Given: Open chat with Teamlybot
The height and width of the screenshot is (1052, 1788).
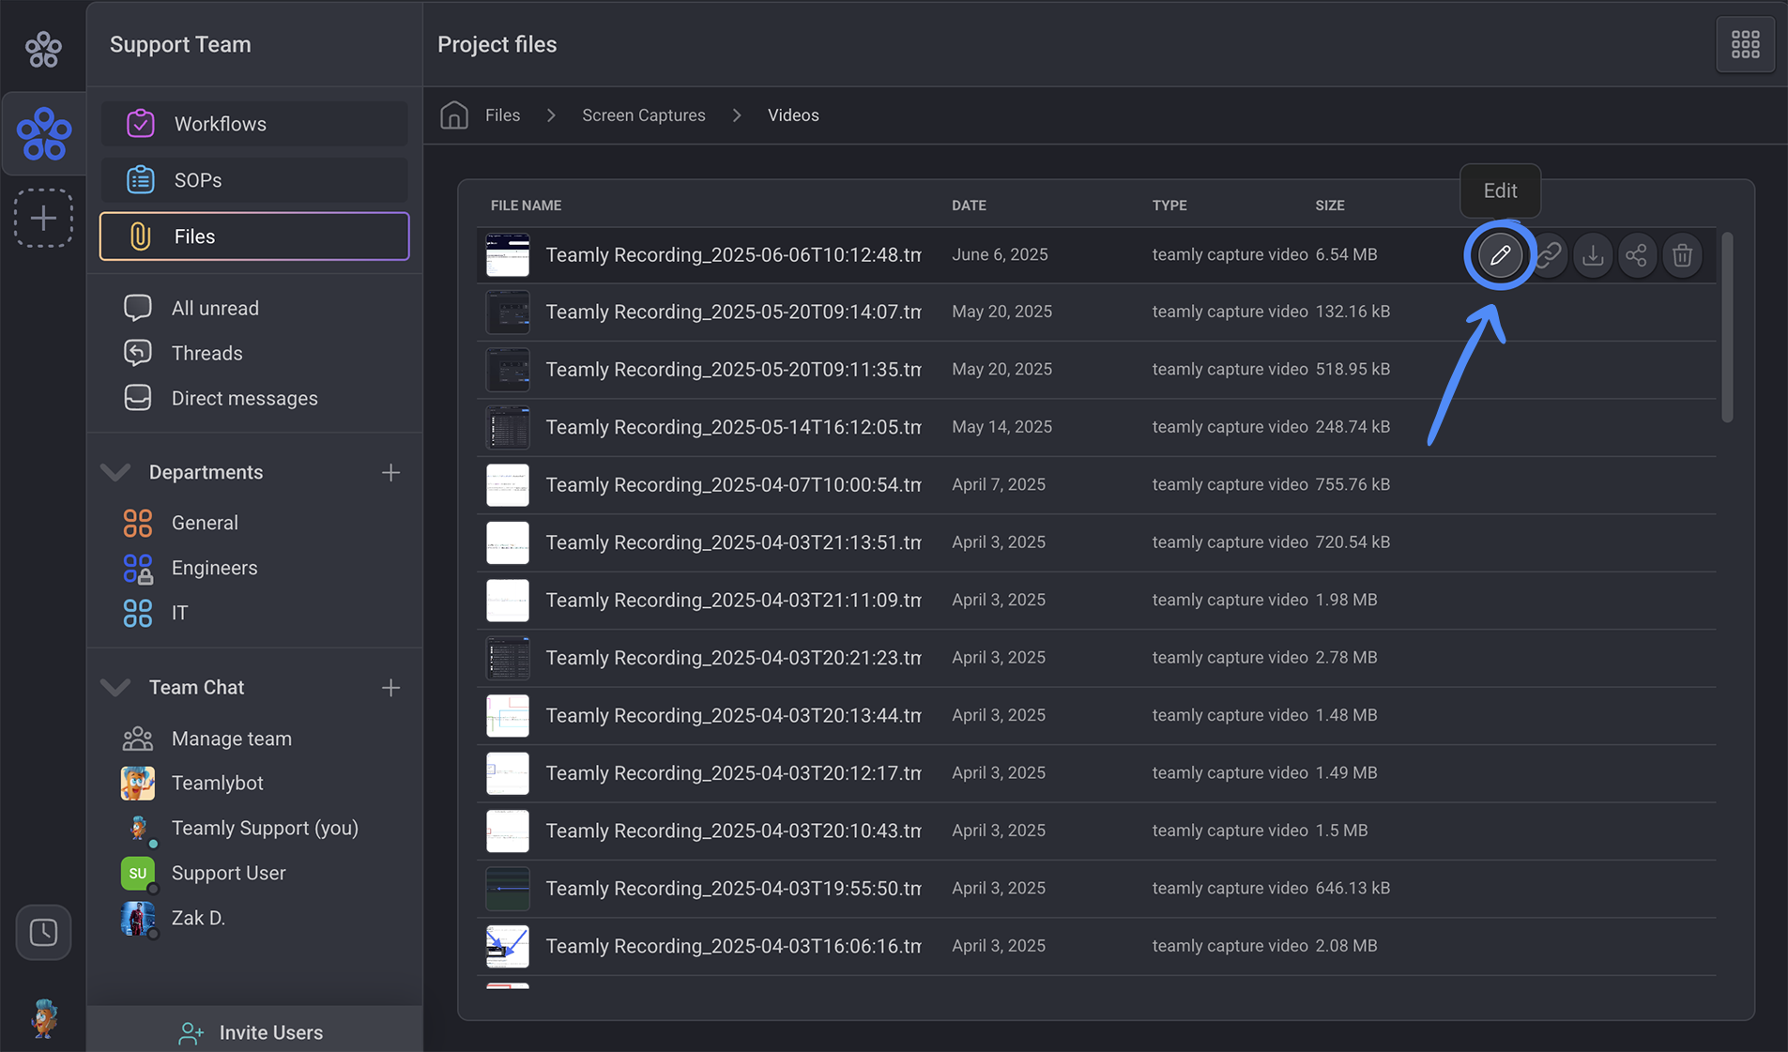Looking at the screenshot, I should point(217,783).
